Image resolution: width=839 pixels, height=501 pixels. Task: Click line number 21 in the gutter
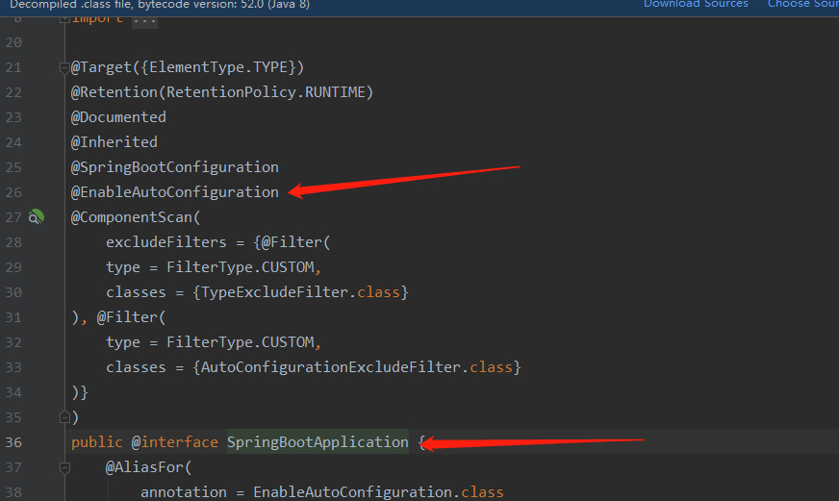click(x=13, y=67)
